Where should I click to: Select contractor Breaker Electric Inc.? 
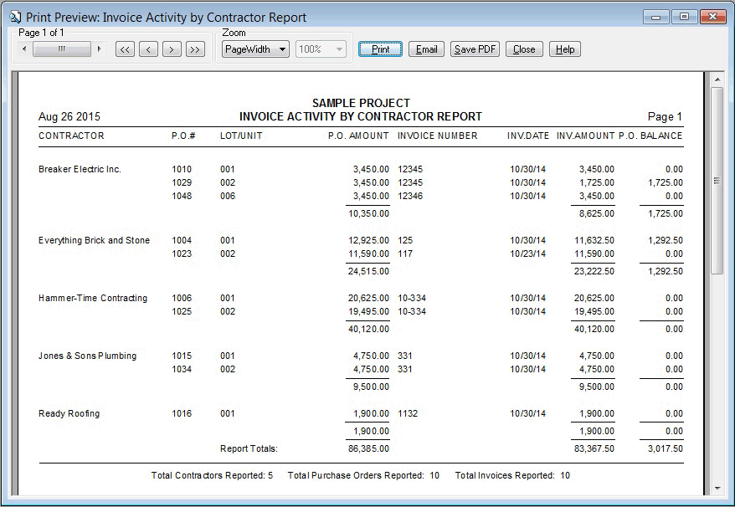coord(80,169)
